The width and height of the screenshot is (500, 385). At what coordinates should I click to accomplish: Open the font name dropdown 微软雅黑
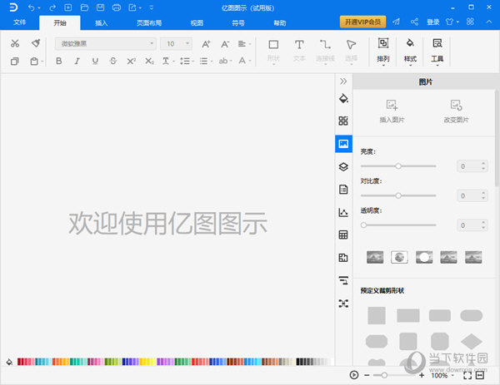pos(105,43)
